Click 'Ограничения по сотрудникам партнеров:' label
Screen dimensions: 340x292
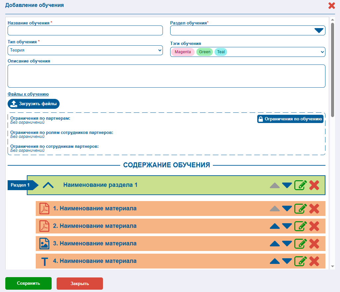click(x=54, y=146)
